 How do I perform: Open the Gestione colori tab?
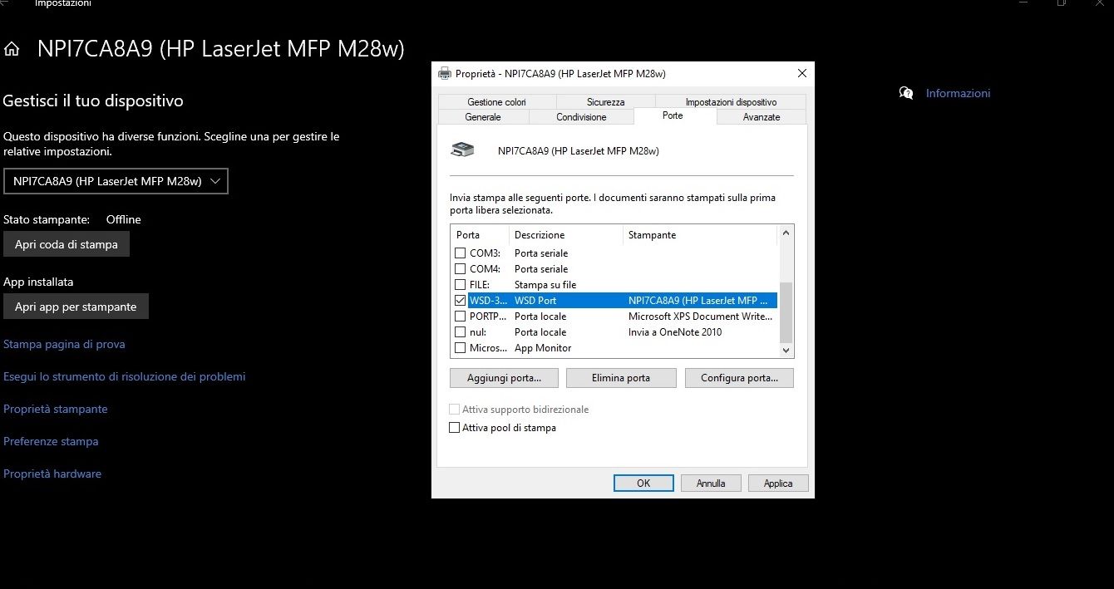(496, 102)
